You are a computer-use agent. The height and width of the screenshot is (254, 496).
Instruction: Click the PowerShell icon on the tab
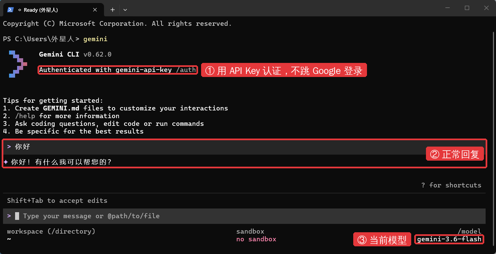(10, 10)
